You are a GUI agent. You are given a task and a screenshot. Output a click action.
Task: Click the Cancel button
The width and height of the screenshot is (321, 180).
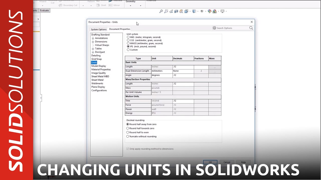coord(227,162)
